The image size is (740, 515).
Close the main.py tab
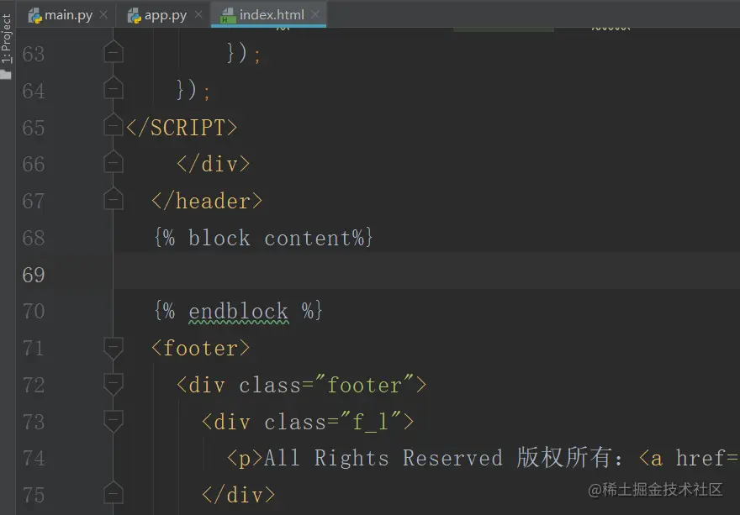point(103,15)
